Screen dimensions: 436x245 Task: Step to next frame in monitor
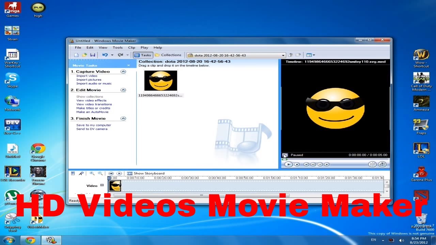coord(320,164)
